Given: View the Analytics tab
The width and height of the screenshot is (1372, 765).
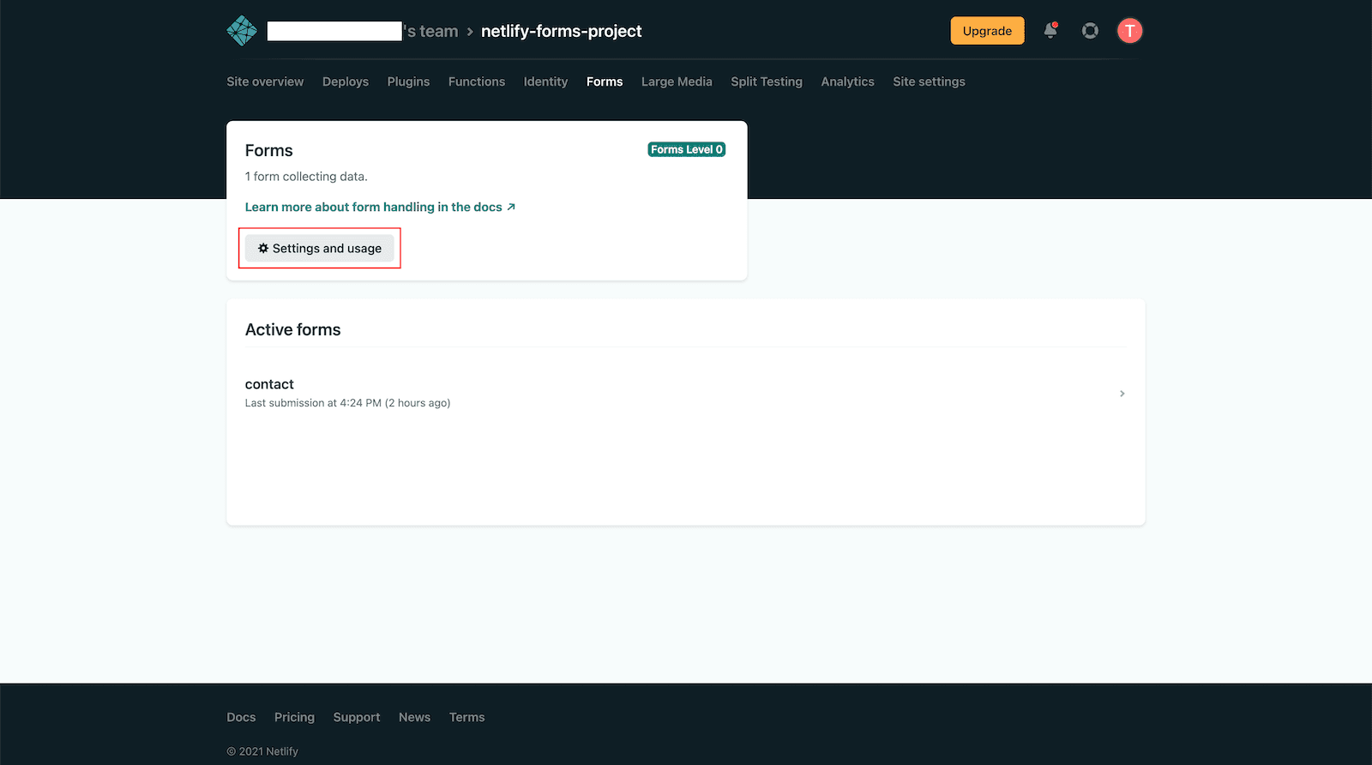Looking at the screenshot, I should tap(847, 81).
